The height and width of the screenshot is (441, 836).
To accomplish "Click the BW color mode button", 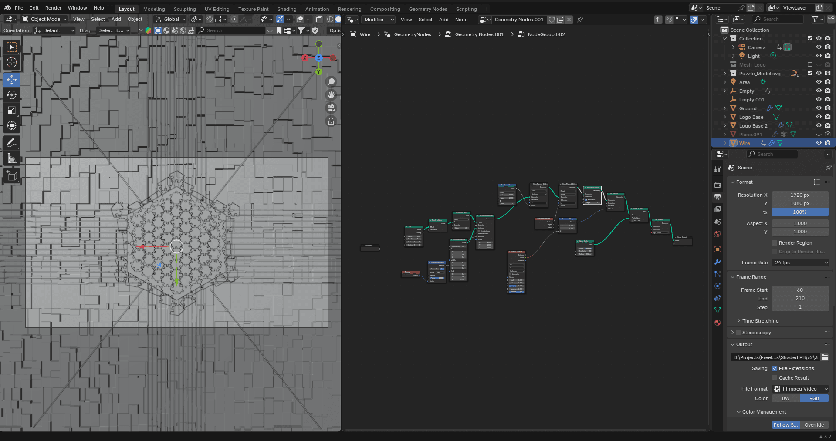I will pyautogui.click(x=785, y=398).
